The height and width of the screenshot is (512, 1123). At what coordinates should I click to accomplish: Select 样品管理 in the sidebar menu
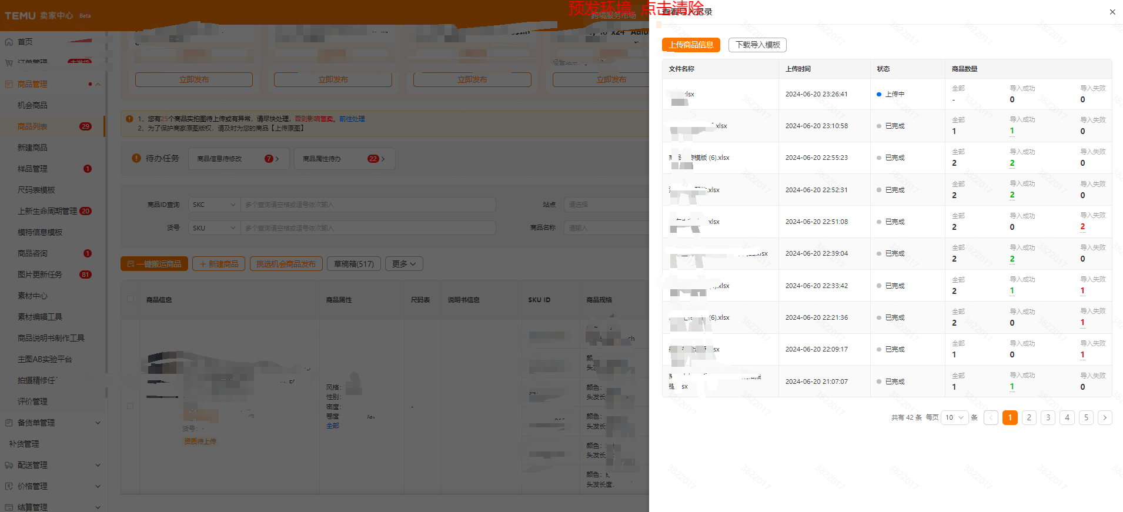tap(33, 169)
